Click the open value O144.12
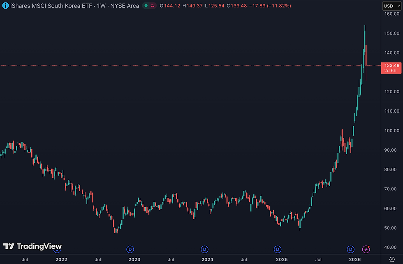This screenshot has height=264, width=403. [x=170, y=6]
